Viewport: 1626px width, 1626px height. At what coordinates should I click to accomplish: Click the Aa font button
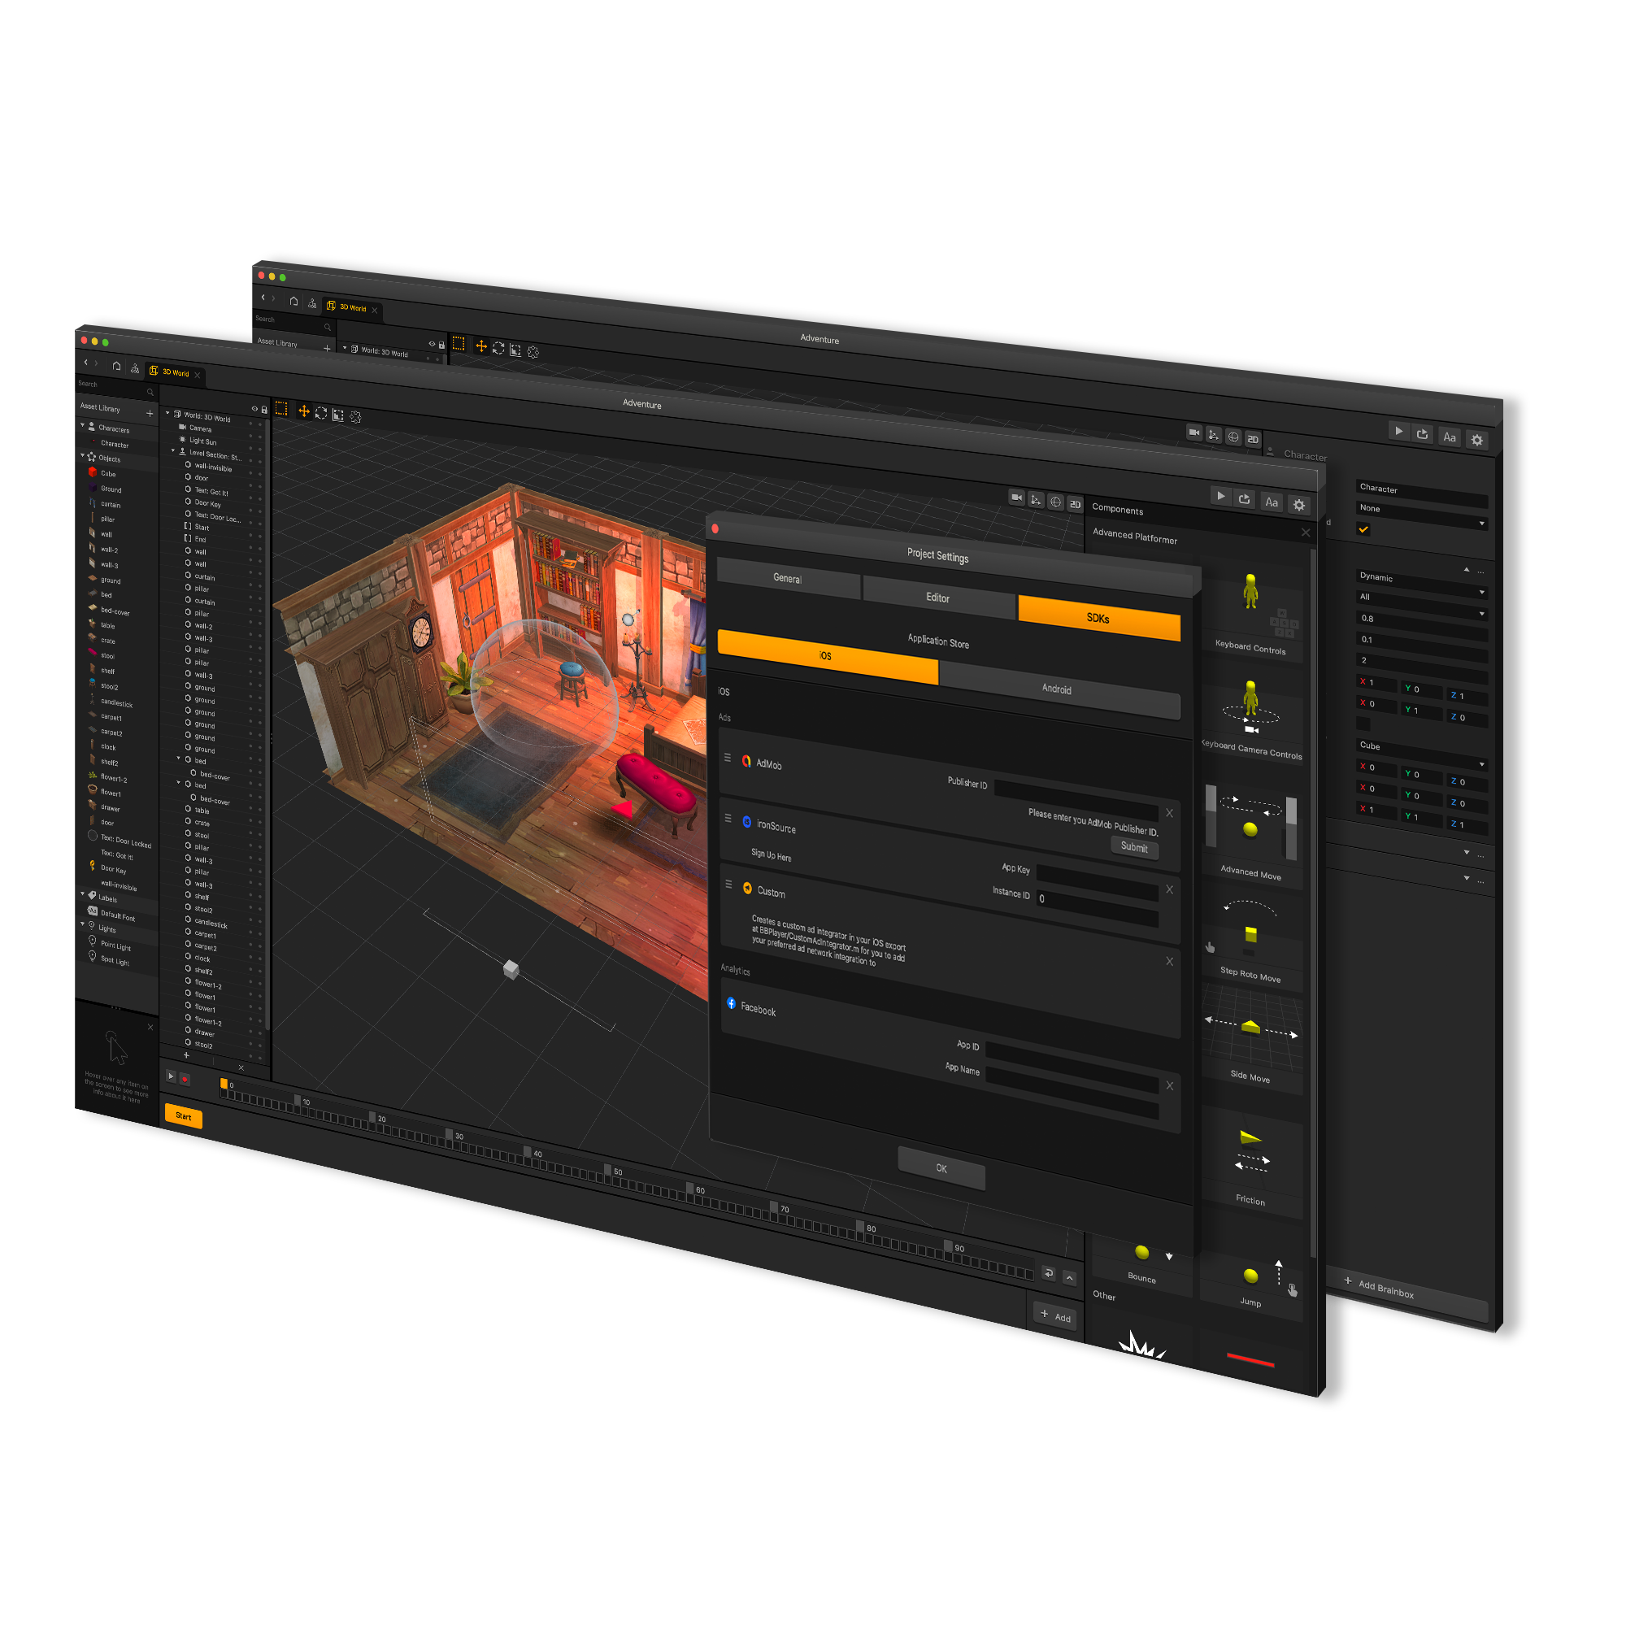point(1272,502)
